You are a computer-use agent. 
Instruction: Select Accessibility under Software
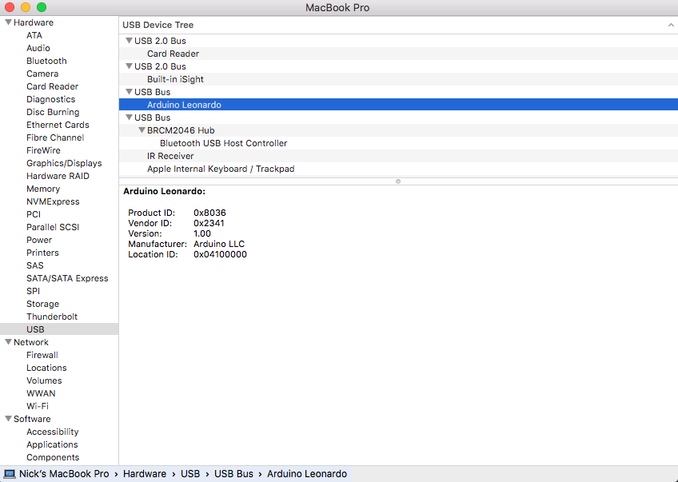pos(52,432)
